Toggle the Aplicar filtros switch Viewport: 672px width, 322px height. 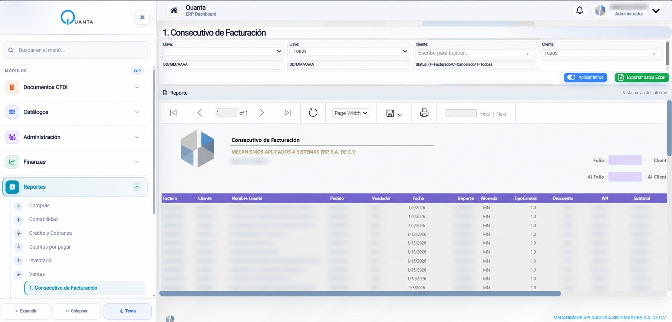tap(571, 77)
